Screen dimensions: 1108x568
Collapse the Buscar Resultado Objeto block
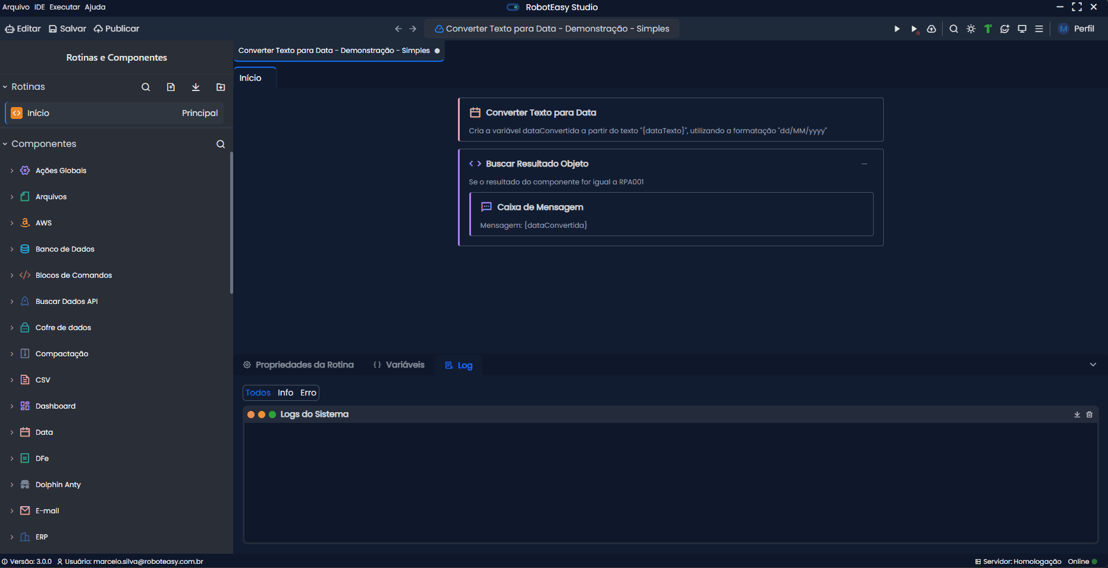(x=864, y=164)
